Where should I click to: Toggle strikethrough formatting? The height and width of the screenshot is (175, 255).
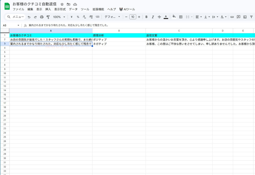[x=159, y=17]
